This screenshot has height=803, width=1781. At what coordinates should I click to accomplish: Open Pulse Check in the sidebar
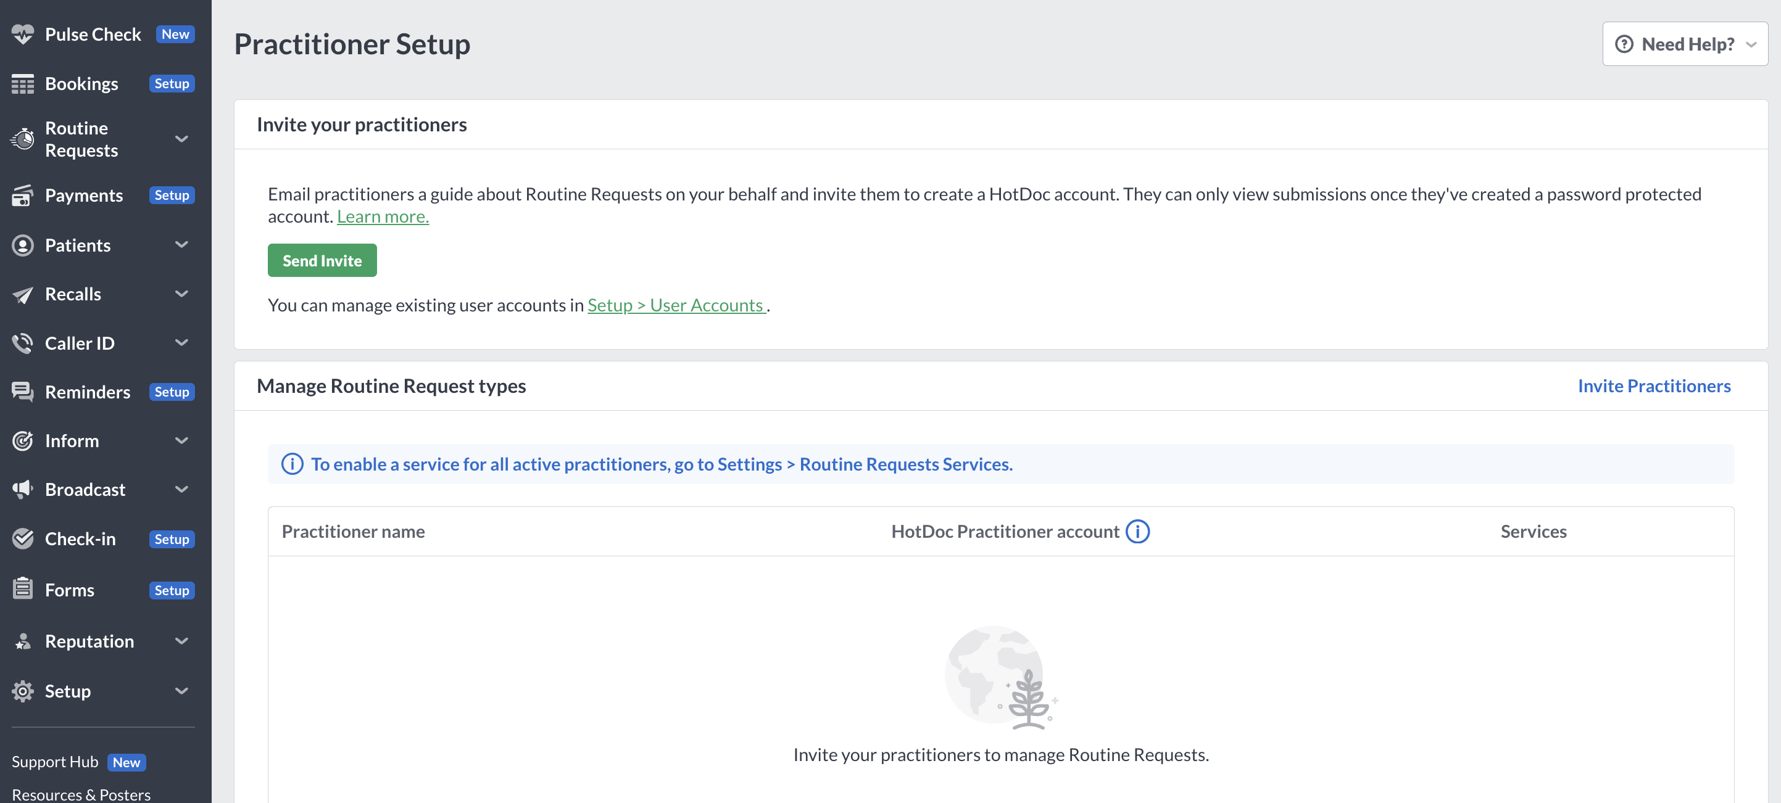pos(93,35)
